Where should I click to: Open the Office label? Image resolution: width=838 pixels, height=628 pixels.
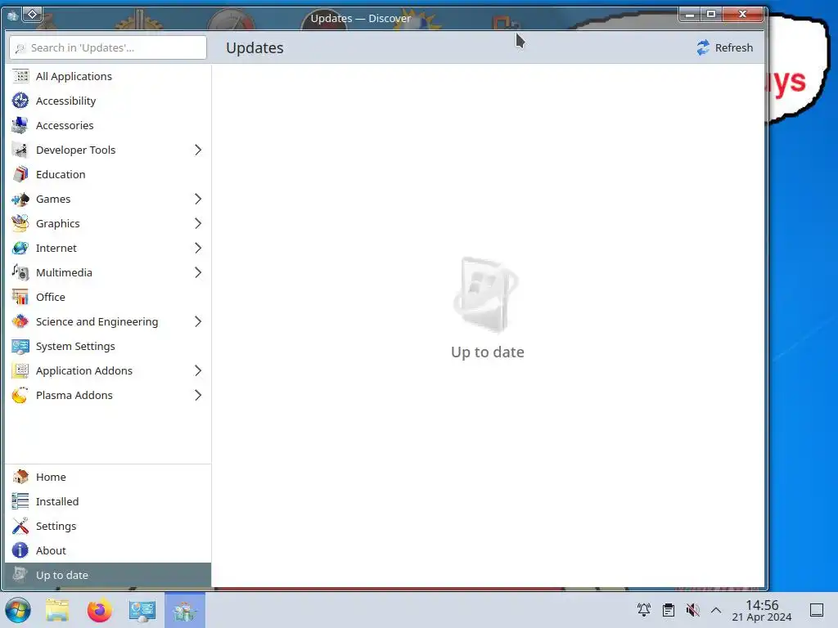point(51,298)
